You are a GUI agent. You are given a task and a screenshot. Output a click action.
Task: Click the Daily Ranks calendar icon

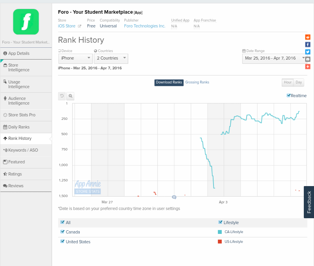tap(5, 127)
